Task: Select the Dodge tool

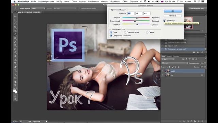Action: tap(15, 63)
